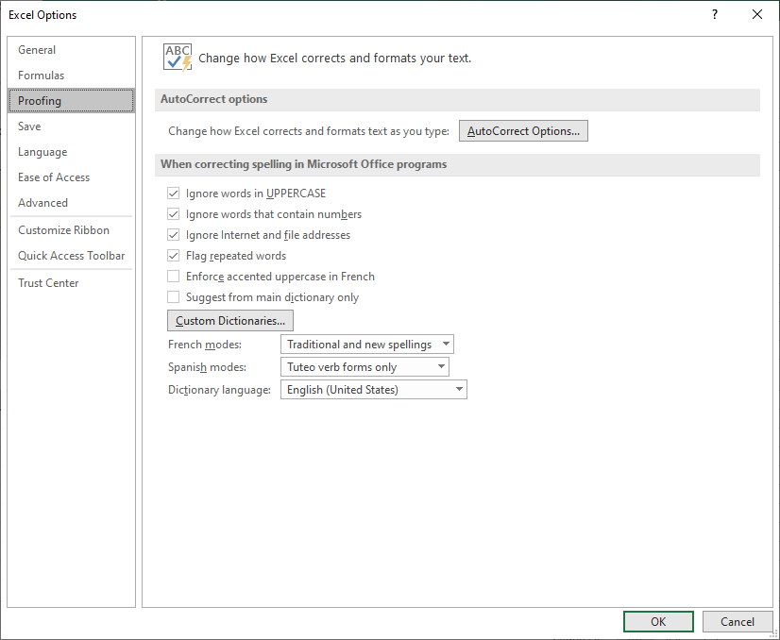The height and width of the screenshot is (640, 780).
Task: Open Trust Center settings
Action: click(49, 283)
